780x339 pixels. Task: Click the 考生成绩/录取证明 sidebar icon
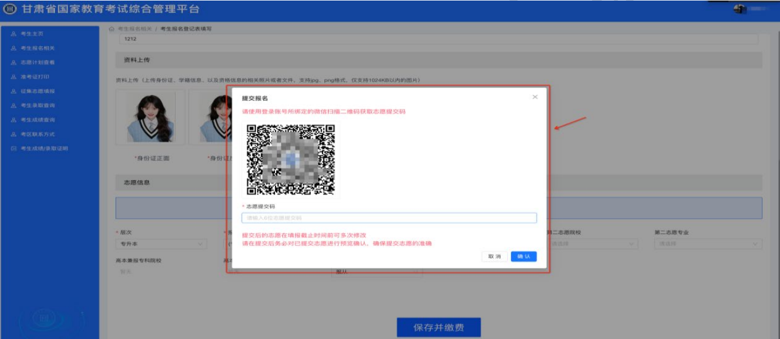(x=14, y=149)
